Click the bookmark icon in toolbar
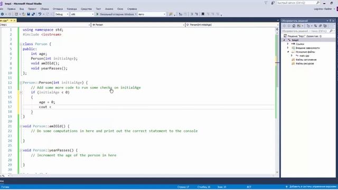 tap(203, 14)
